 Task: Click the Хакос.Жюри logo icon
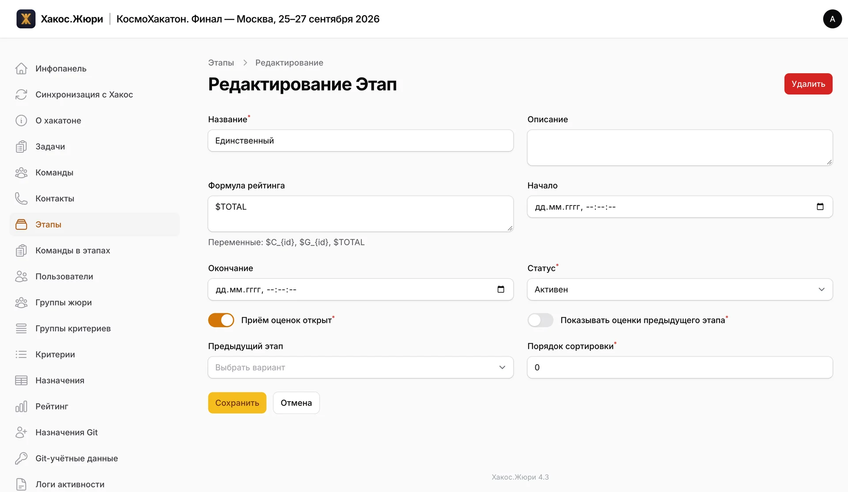click(x=26, y=19)
